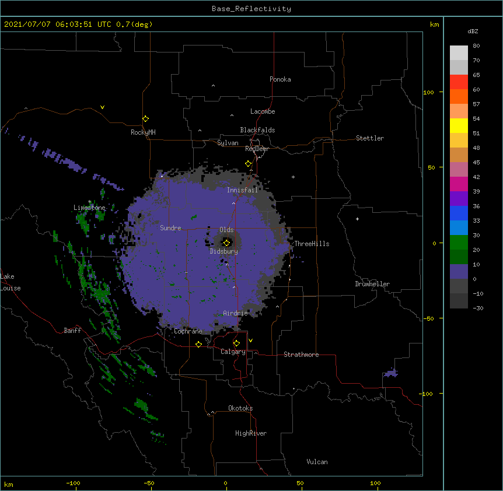Click the white plus marker north of Drumheller
The height and width of the screenshot is (491, 503).
[357, 219]
